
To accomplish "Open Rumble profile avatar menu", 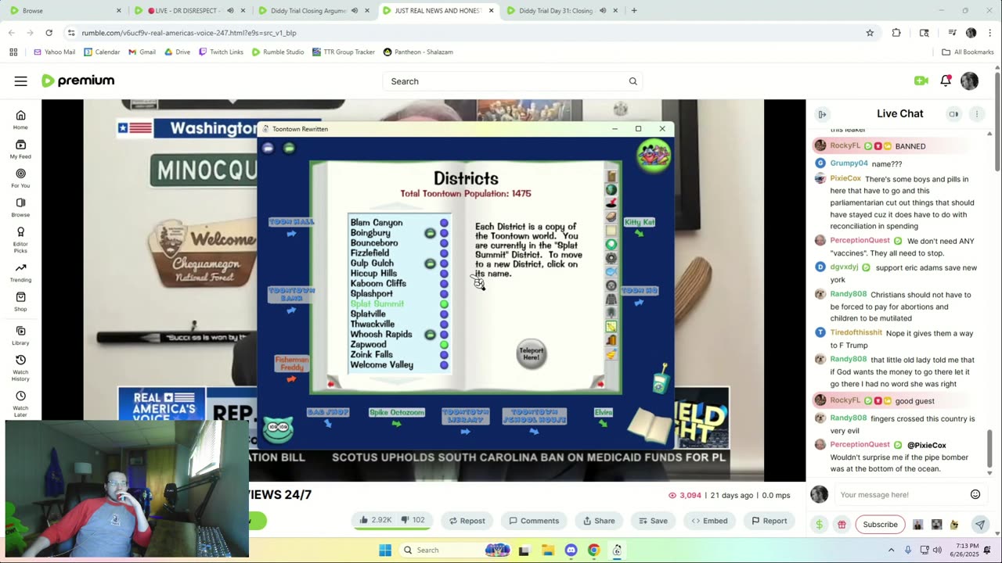I will [969, 81].
